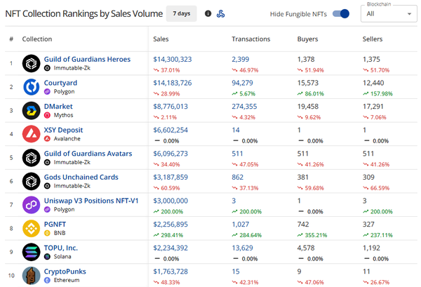
Task: Click the $14,300,323 sales value
Action: pos(173,60)
